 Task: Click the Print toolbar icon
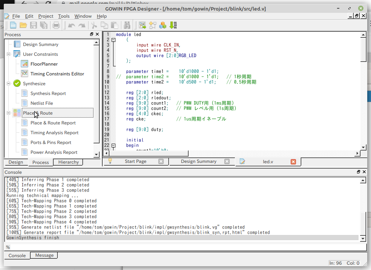click(56, 25)
